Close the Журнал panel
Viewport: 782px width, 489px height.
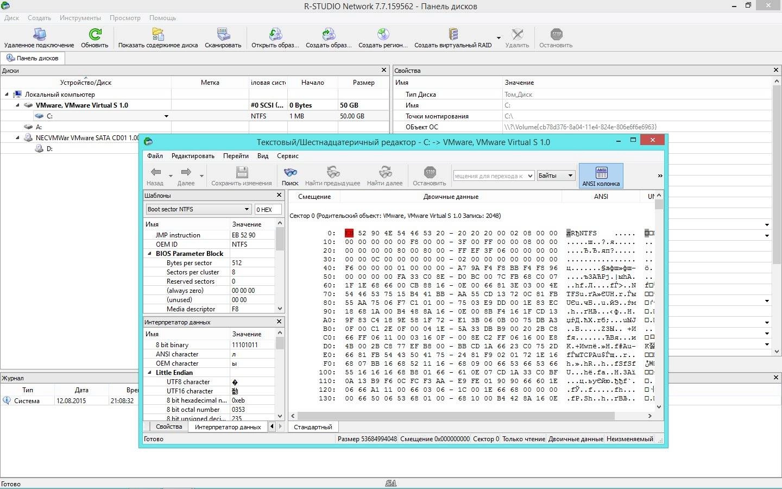coord(775,378)
